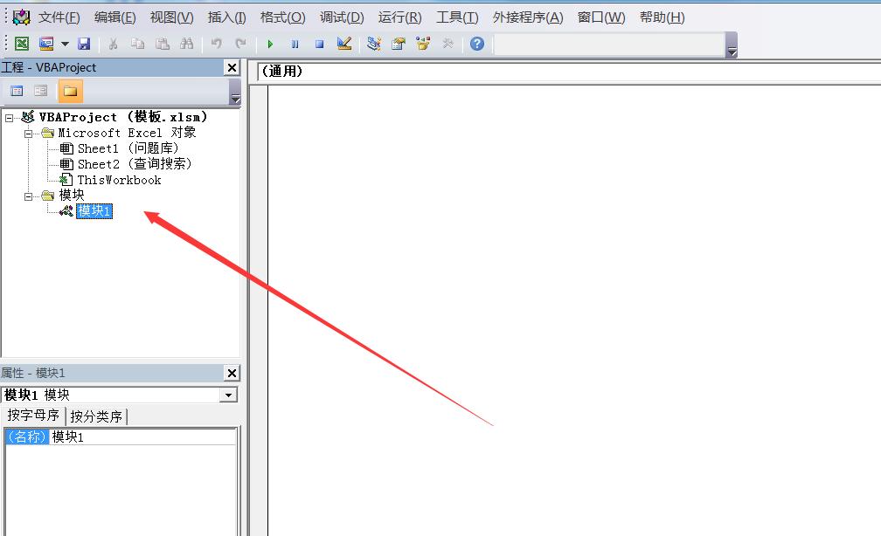Viewport: 881px width, 536px height.
Task: Toggle Design Mode icon
Action: click(x=343, y=44)
